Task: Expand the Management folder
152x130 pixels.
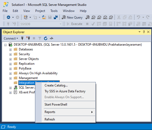Action: click(x=10, y=78)
